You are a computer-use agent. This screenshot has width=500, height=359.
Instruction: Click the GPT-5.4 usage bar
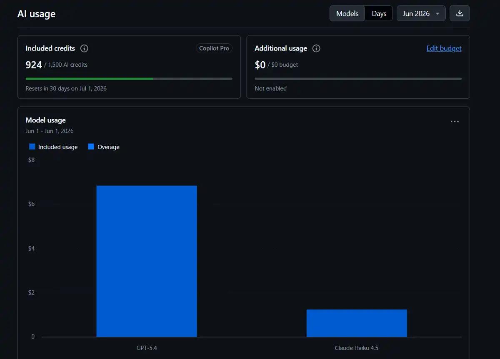tap(147, 261)
